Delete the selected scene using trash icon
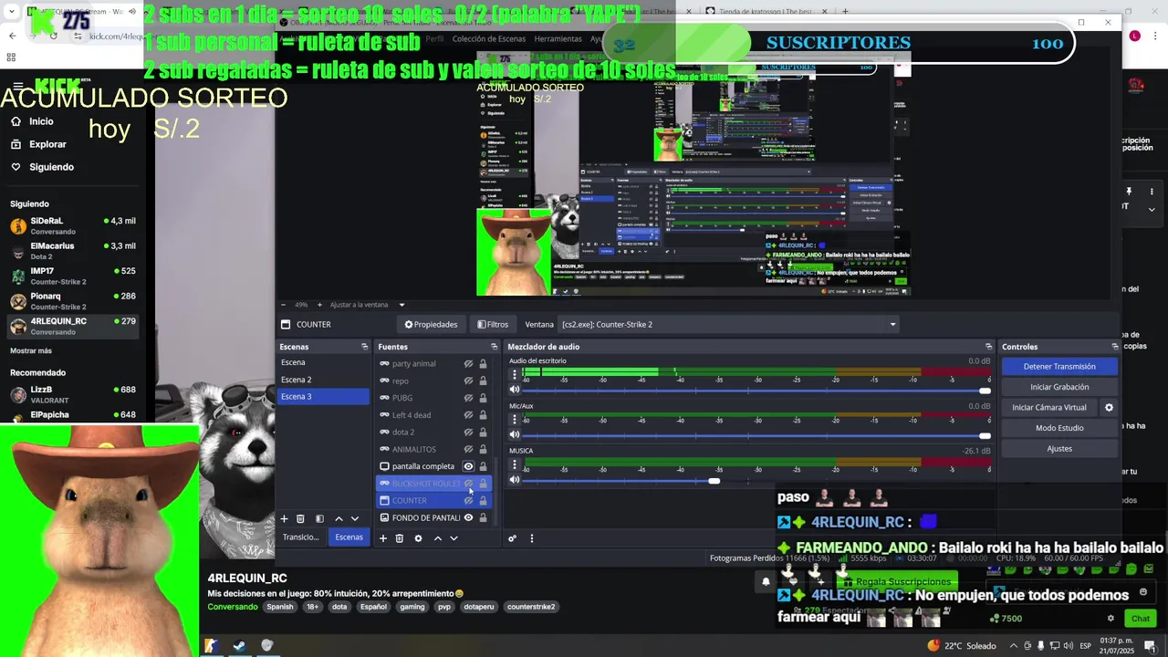1168x657 pixels. 300,518
